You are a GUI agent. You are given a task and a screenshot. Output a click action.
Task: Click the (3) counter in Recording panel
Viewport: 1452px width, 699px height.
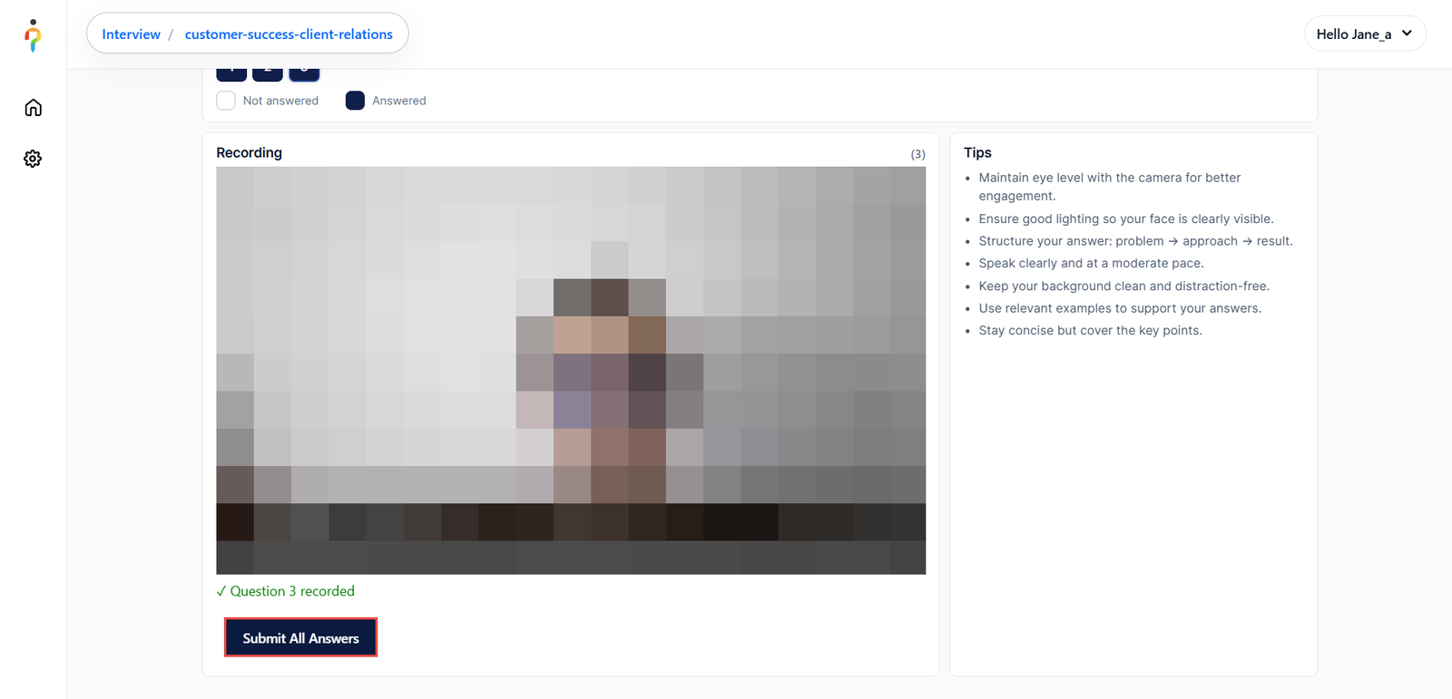point(917,154)
